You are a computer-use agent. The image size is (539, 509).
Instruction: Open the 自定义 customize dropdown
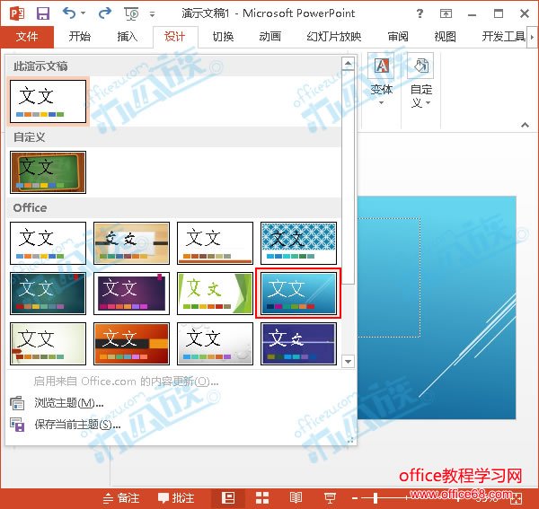420,81
